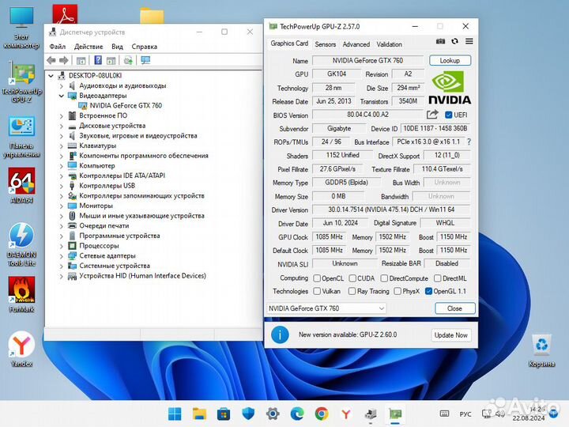Click the Windows Start button
The width and height of the screenshot is (569, 427).
(175, 414)
